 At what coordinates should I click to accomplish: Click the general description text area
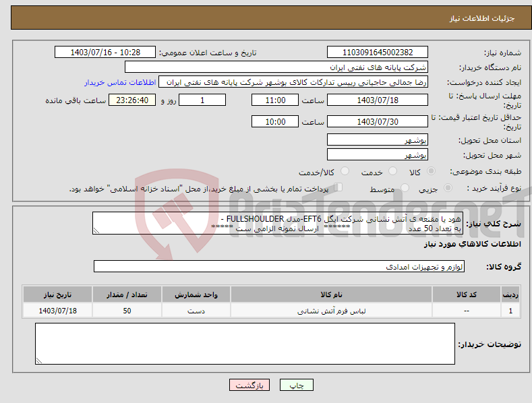tap(278, 223)
